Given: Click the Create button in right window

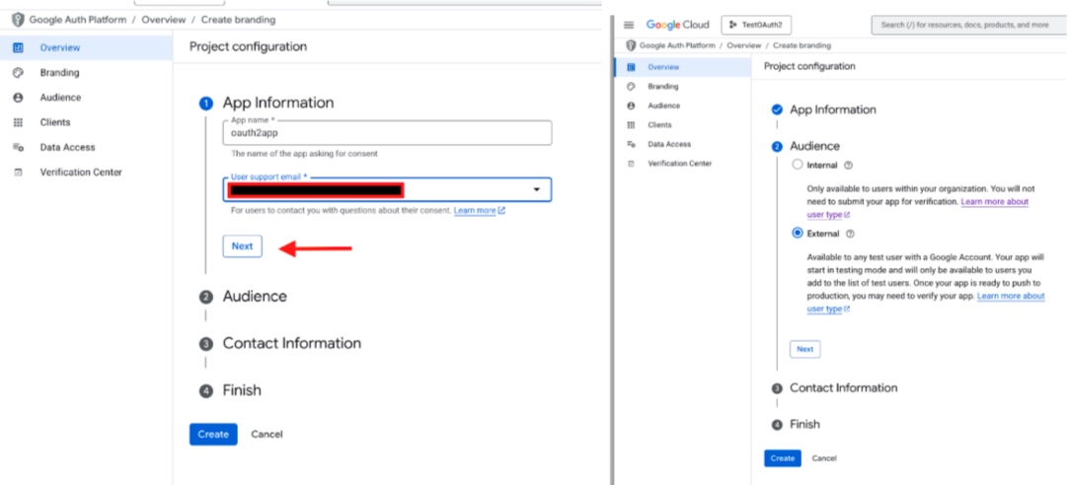Looking at the screenshot, I should coord(783,458).
